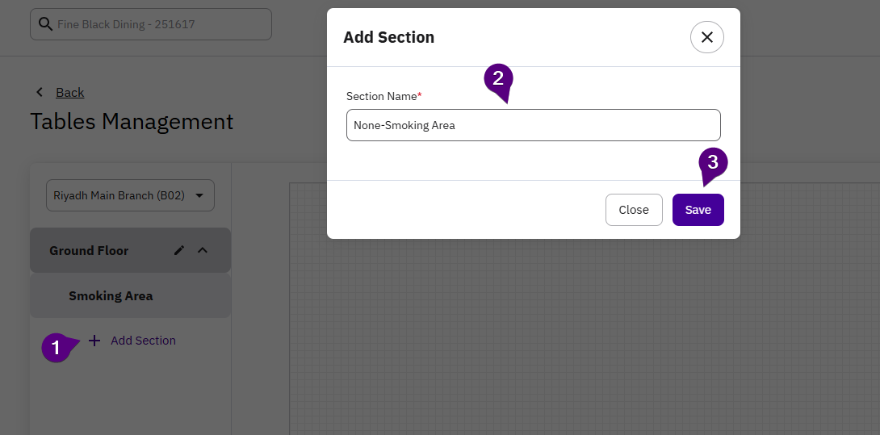Save the new section
The width and height of the screenshot is (880, 435).
click(x=698, y=210)
